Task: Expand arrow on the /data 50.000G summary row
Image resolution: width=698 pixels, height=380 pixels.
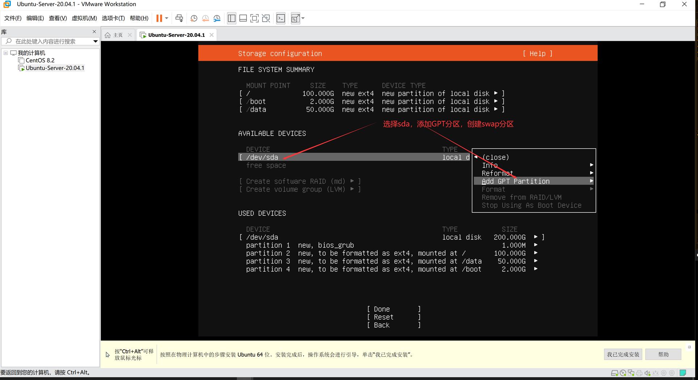Action: click(496, 109)
